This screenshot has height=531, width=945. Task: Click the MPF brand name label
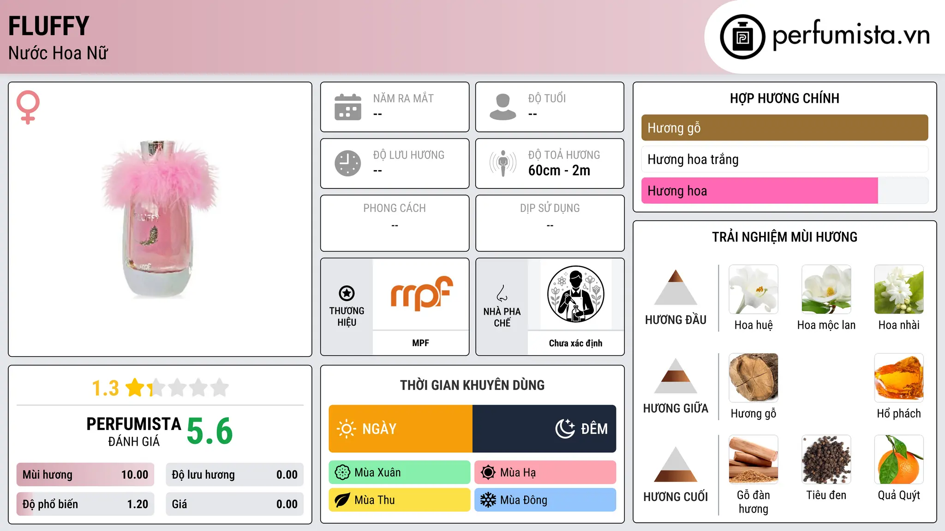[x=421, y=343]
